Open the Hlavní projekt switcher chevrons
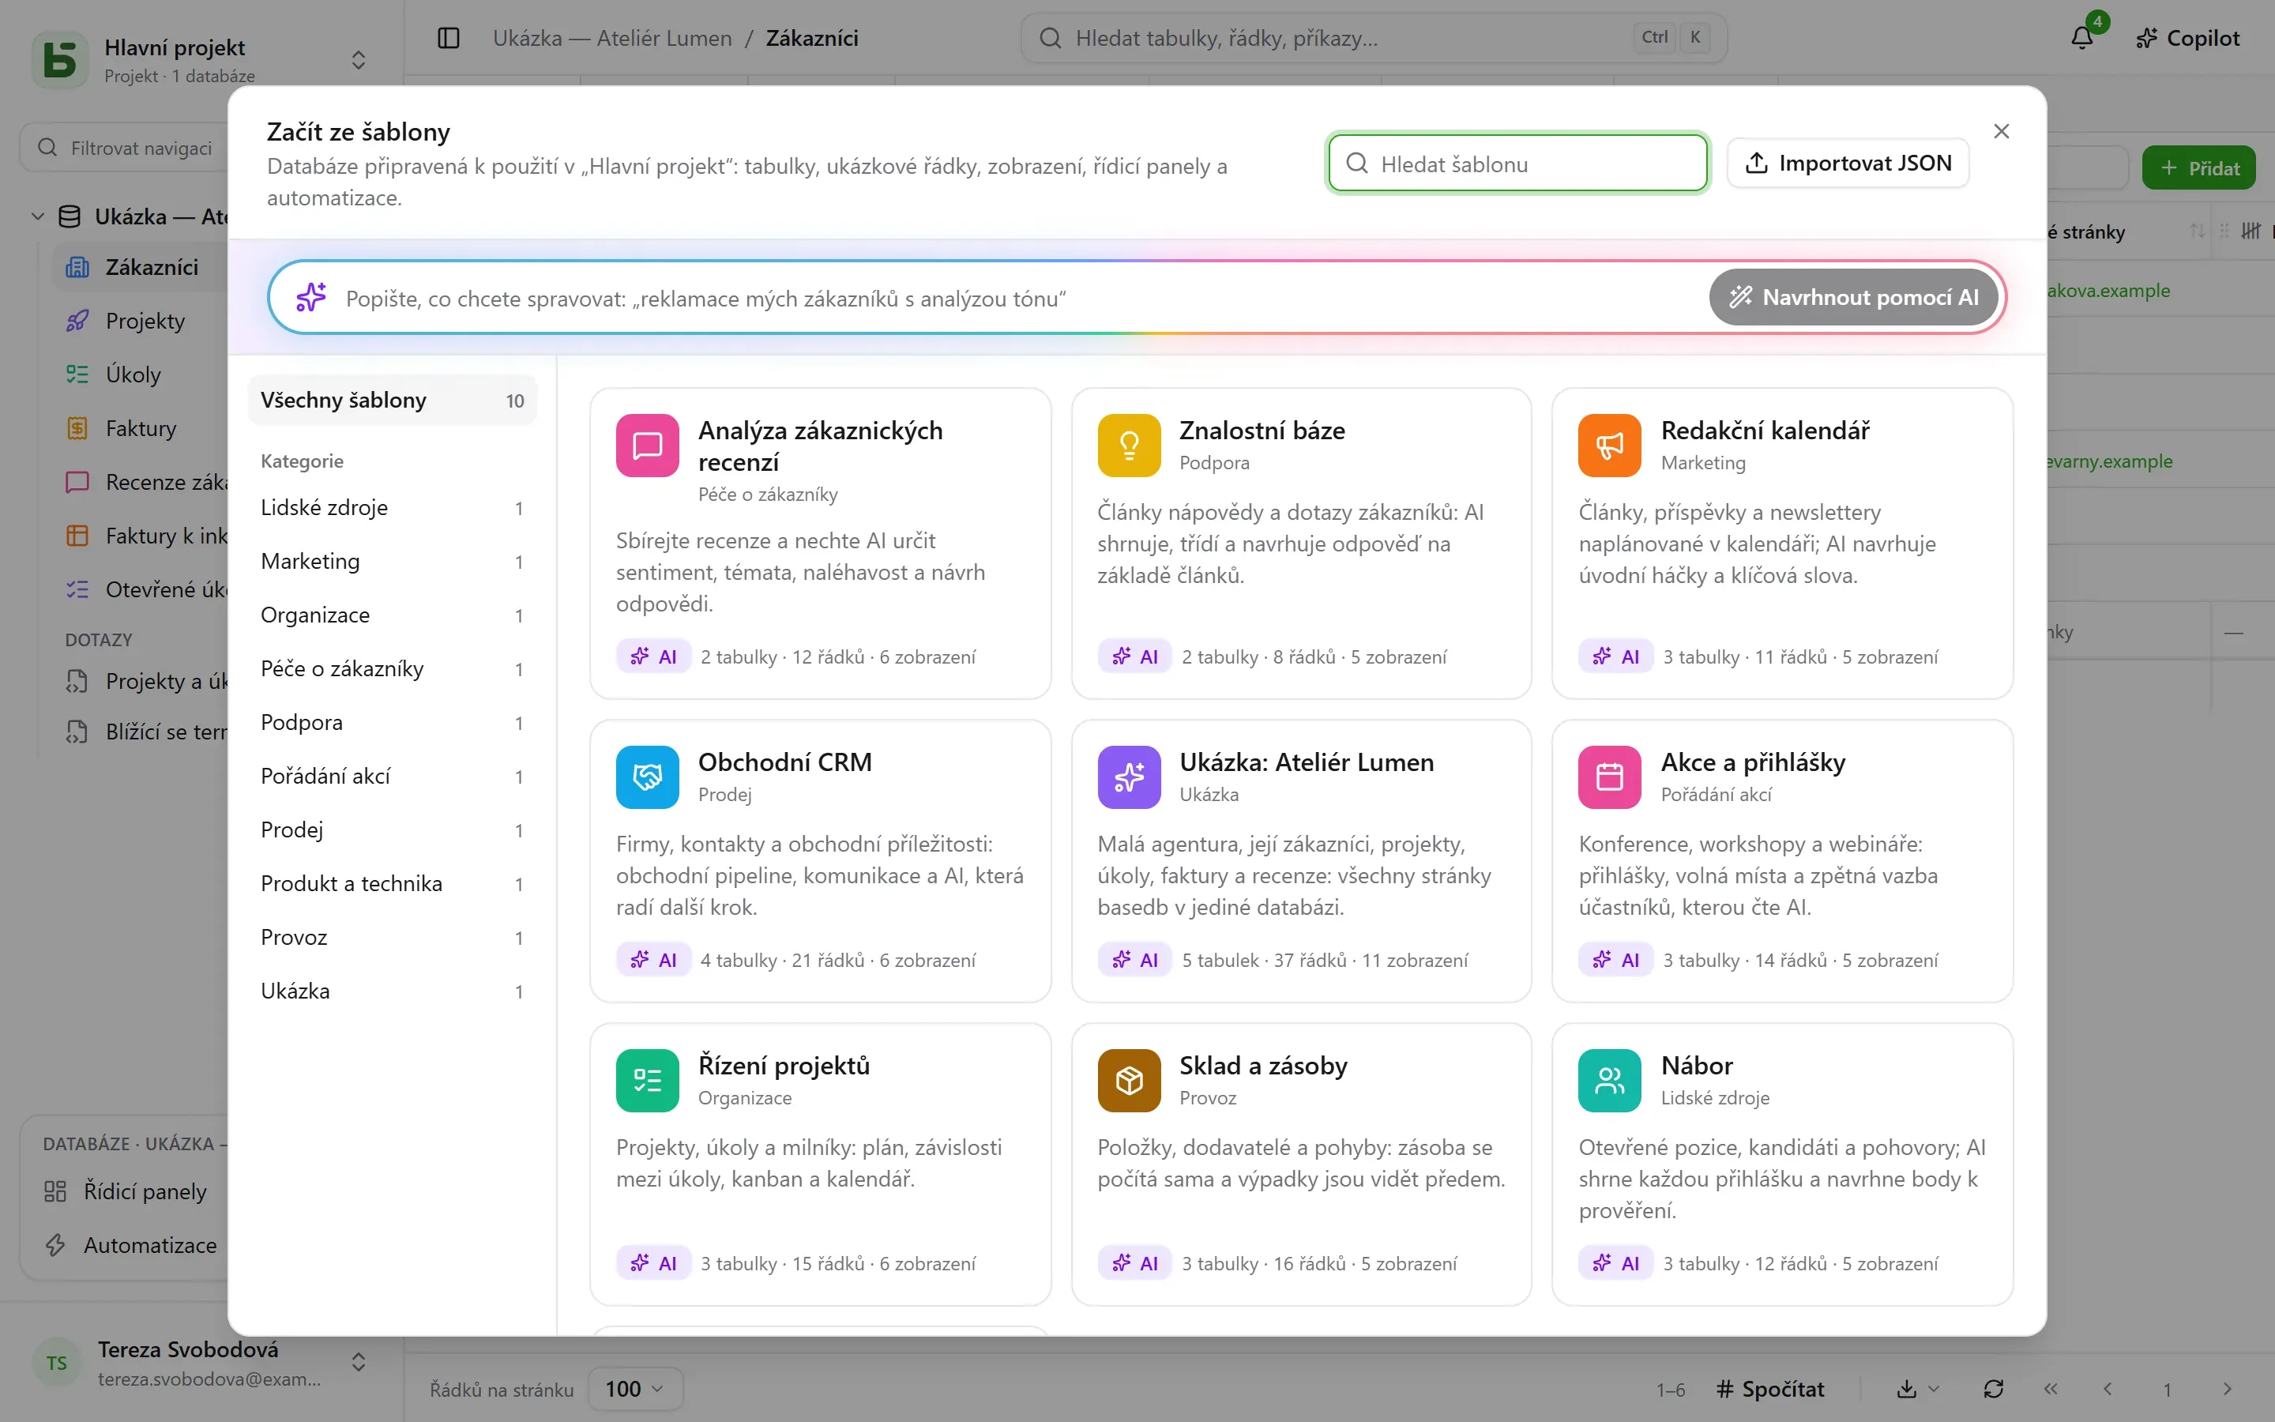Screen dimensions: 2275x1422 click(358, 60)
